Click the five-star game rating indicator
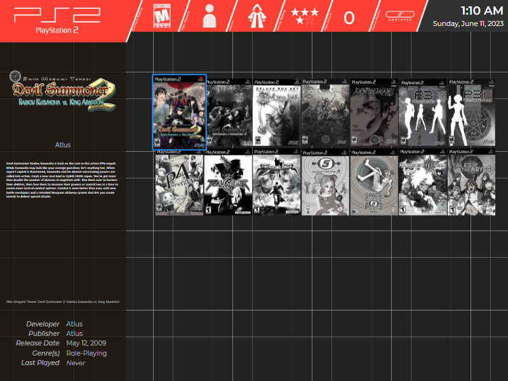The height and width of the screenshot is (381, 508). pos(305,17)
